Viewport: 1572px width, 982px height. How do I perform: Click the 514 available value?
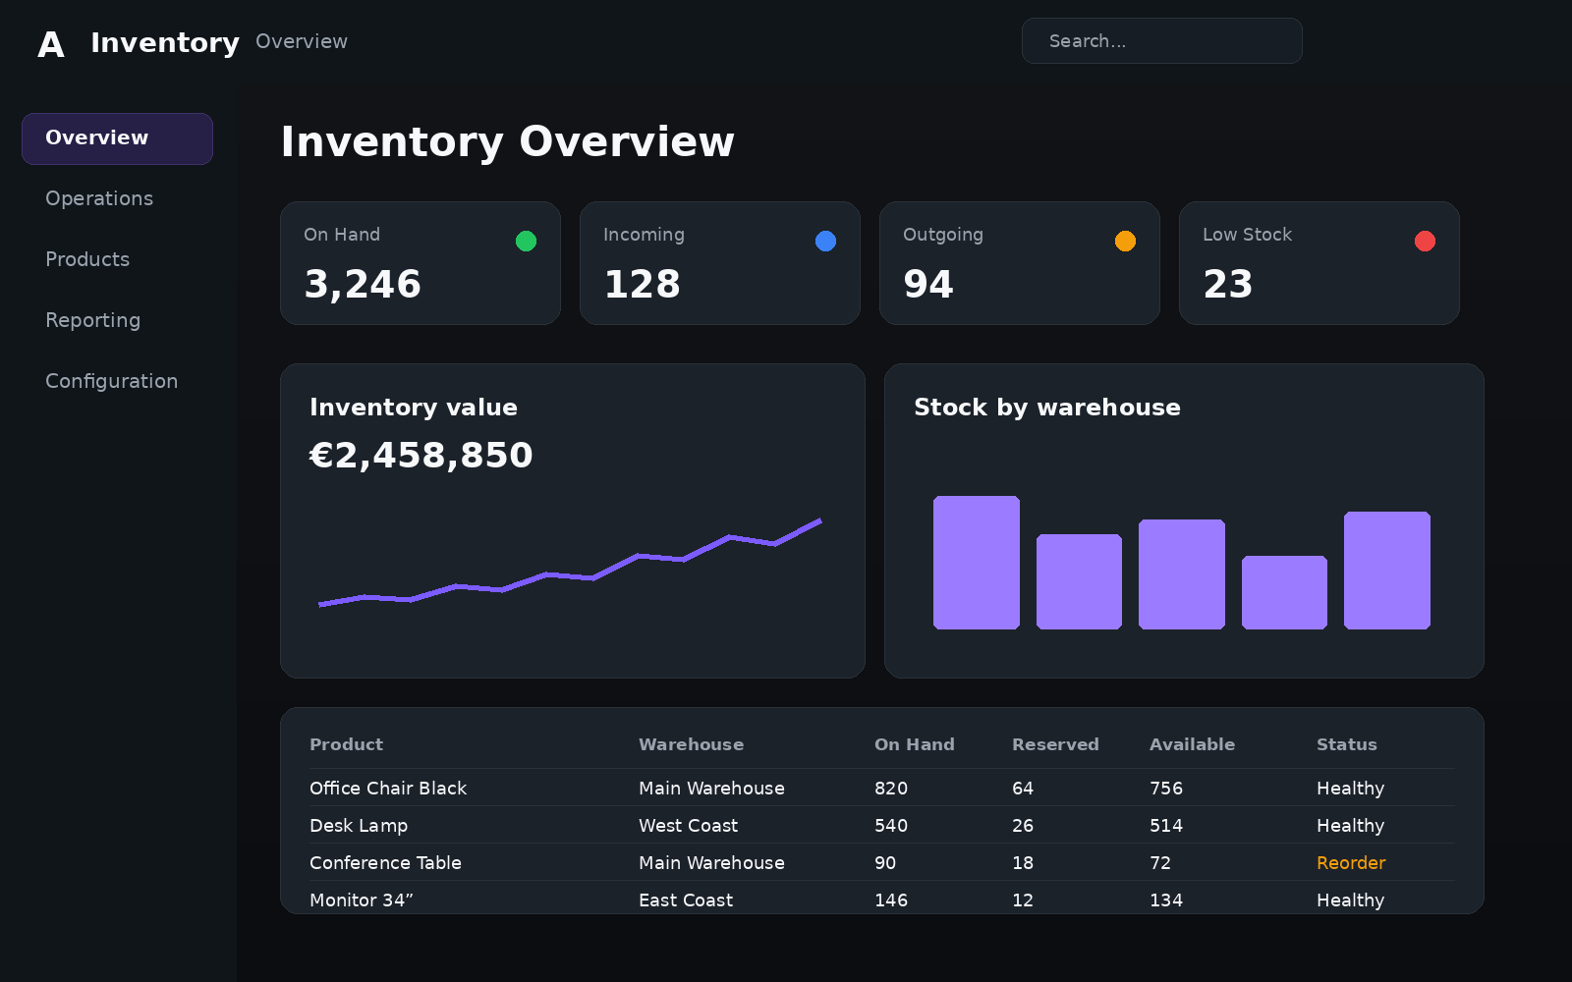(x=1166, y=826)
